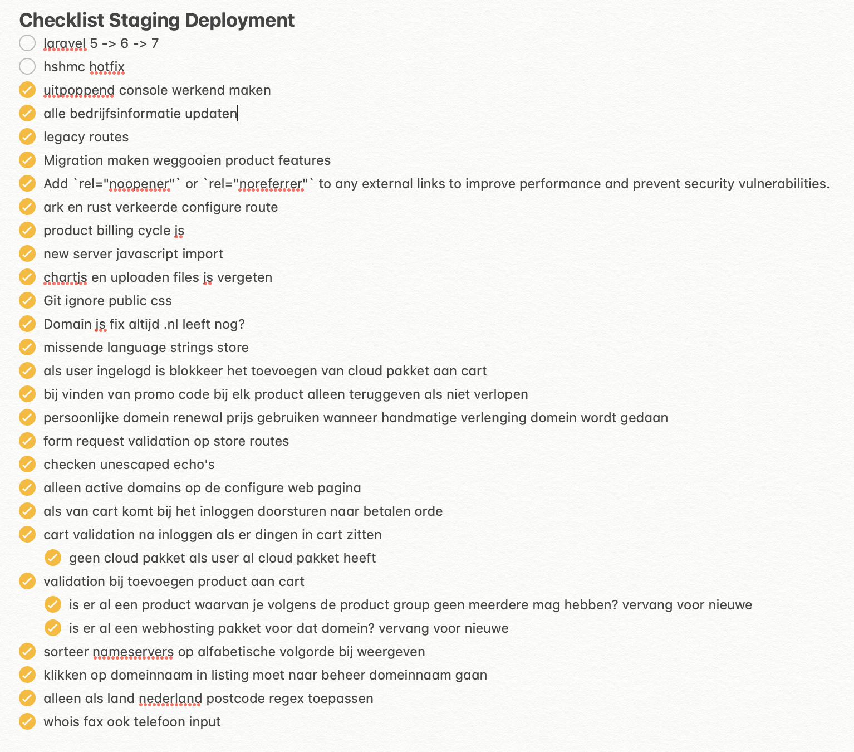This screenshot has width=854, height=752.
Task: Uncheck 'validation bij toevoegen product aan cart'
Action: click(x=27, y=581)
